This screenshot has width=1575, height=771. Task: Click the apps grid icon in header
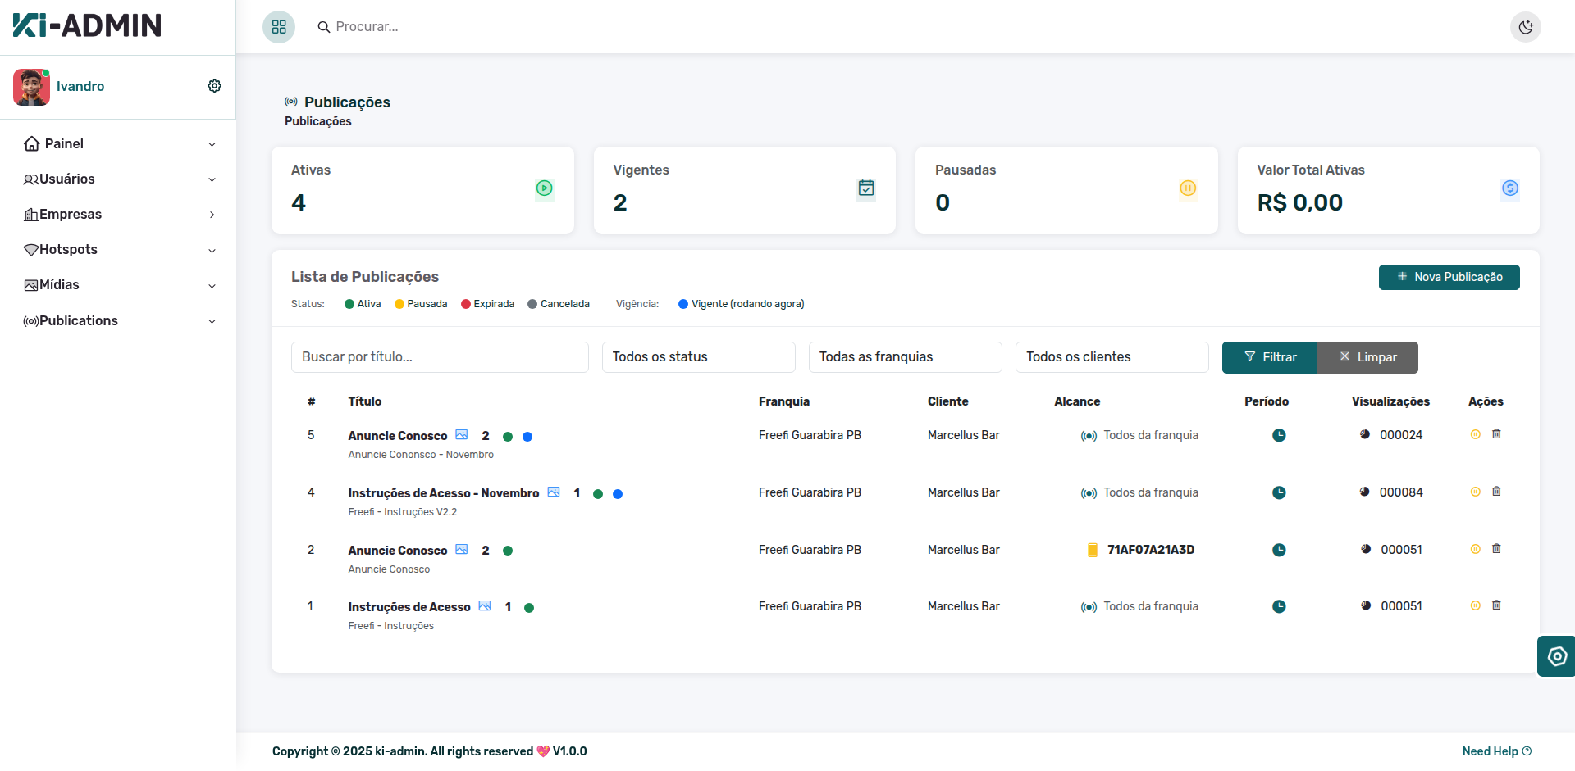point(279,27)
